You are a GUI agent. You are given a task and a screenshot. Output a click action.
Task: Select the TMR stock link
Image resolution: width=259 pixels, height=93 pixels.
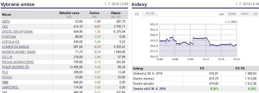click(x=5, y=82)
